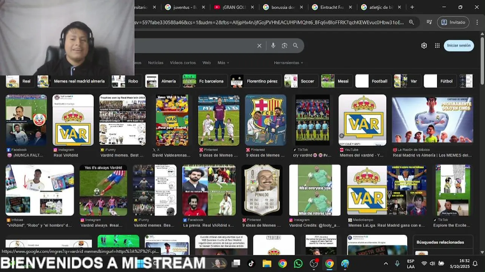Start voice search with microphone icon

coord(273,46)
